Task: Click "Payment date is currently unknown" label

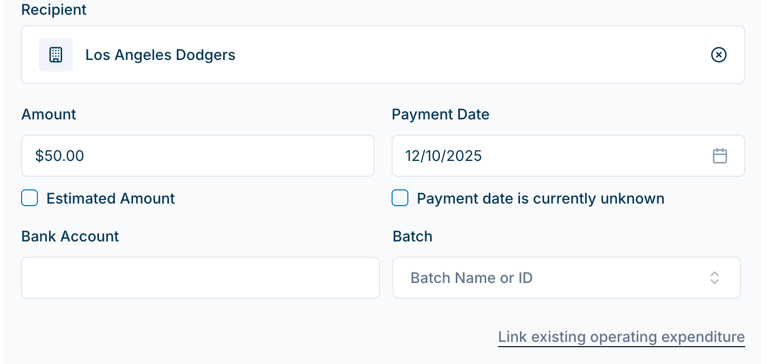Action: tap(540, 198)
